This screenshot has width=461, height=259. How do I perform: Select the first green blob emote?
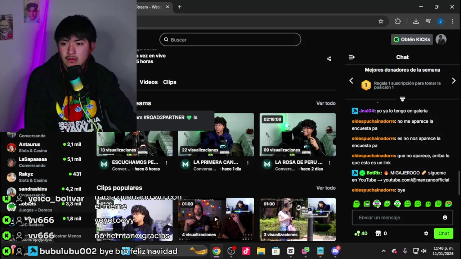point(356,204)
